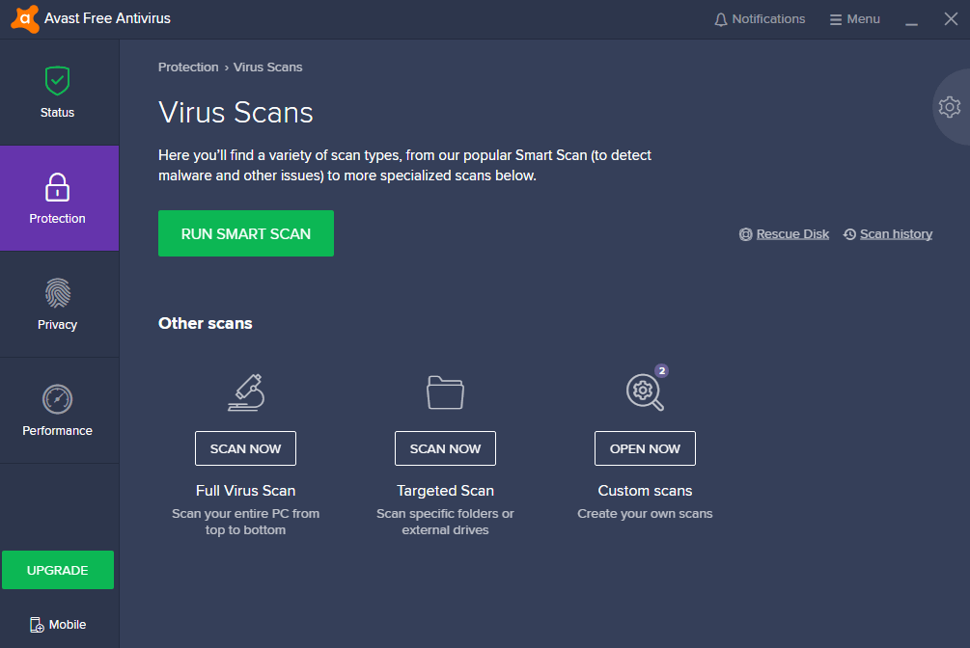Click the Rescue Disk lifebuoy icon
Screen dimensions: 970x648
coord(746,234)
